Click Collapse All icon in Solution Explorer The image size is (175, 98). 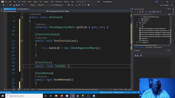[152, 12]
